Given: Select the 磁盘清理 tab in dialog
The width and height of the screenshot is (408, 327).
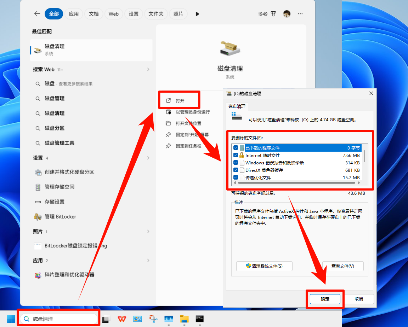Looking at the screenshot, I should (x=237, y=106).
